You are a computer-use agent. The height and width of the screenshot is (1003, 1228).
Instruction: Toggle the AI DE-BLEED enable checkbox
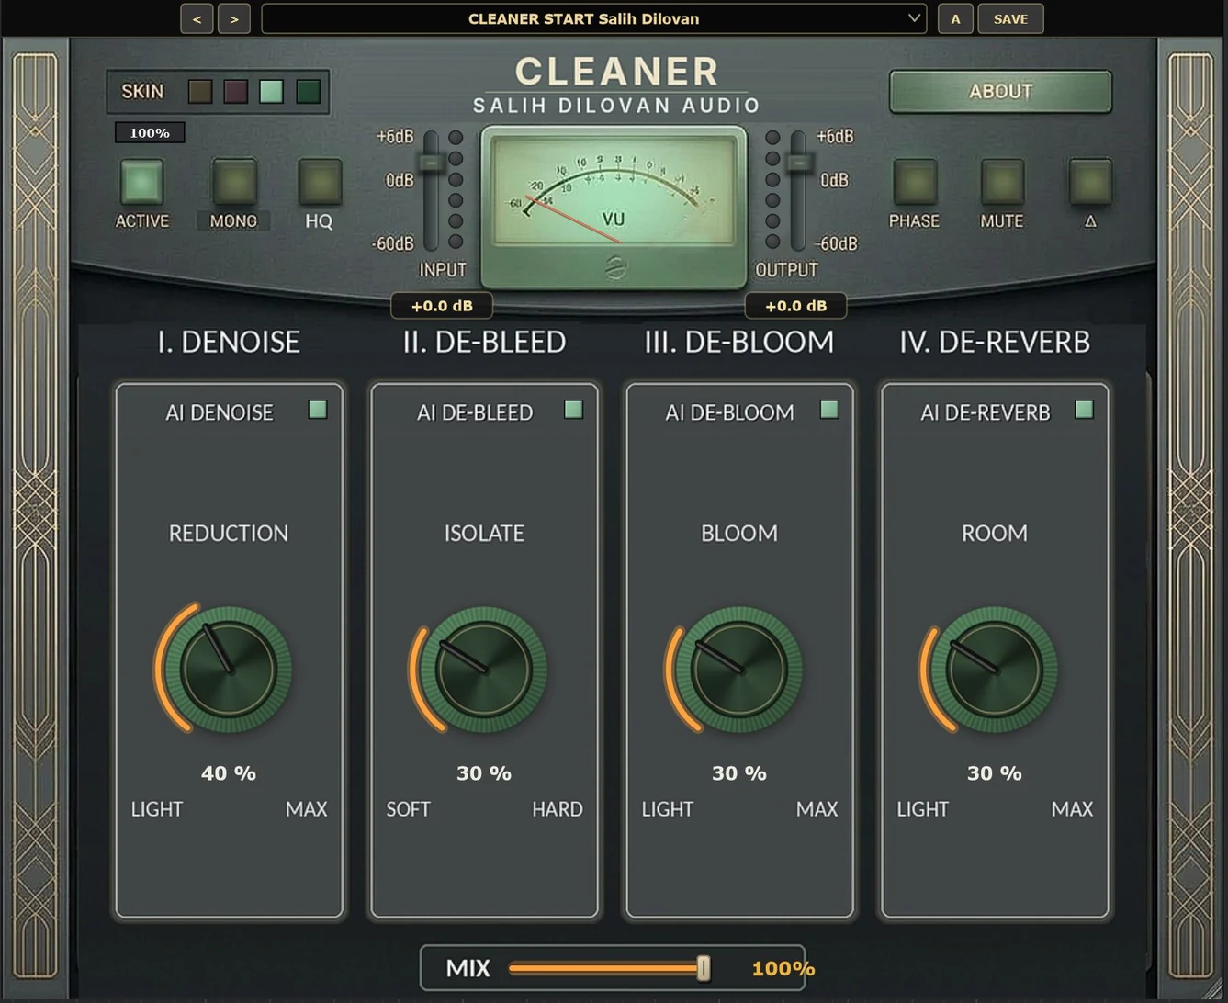[x=573, y=410]
